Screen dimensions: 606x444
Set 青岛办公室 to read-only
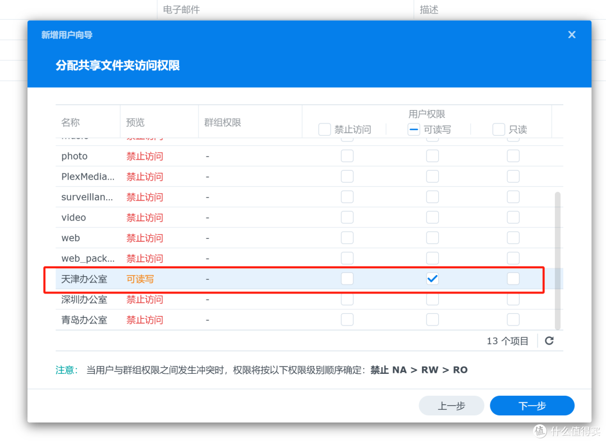click(x=513, y=320)
